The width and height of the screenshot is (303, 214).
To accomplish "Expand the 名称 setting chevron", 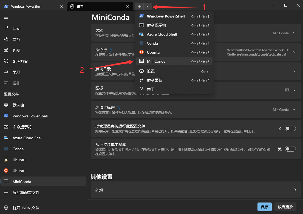I will click(294, 33).
